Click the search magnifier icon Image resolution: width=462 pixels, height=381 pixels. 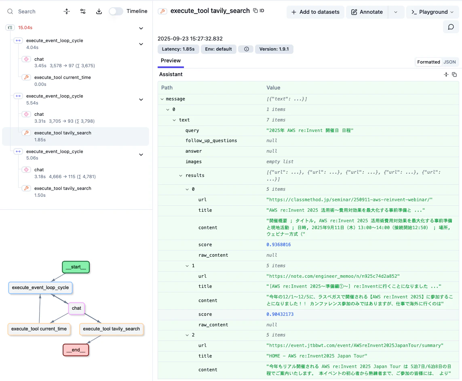click(x=10, y=11)
